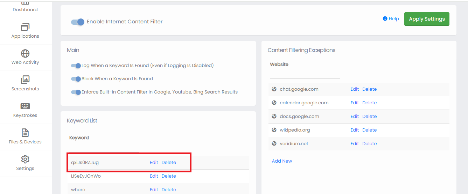Select chat.google.com website text

pyautogui.click(x=299, y=89)
